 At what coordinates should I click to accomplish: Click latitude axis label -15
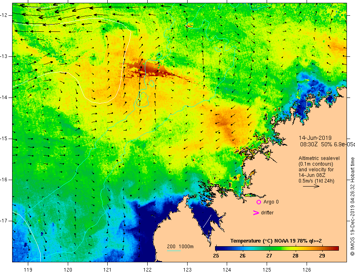[4, 139]
